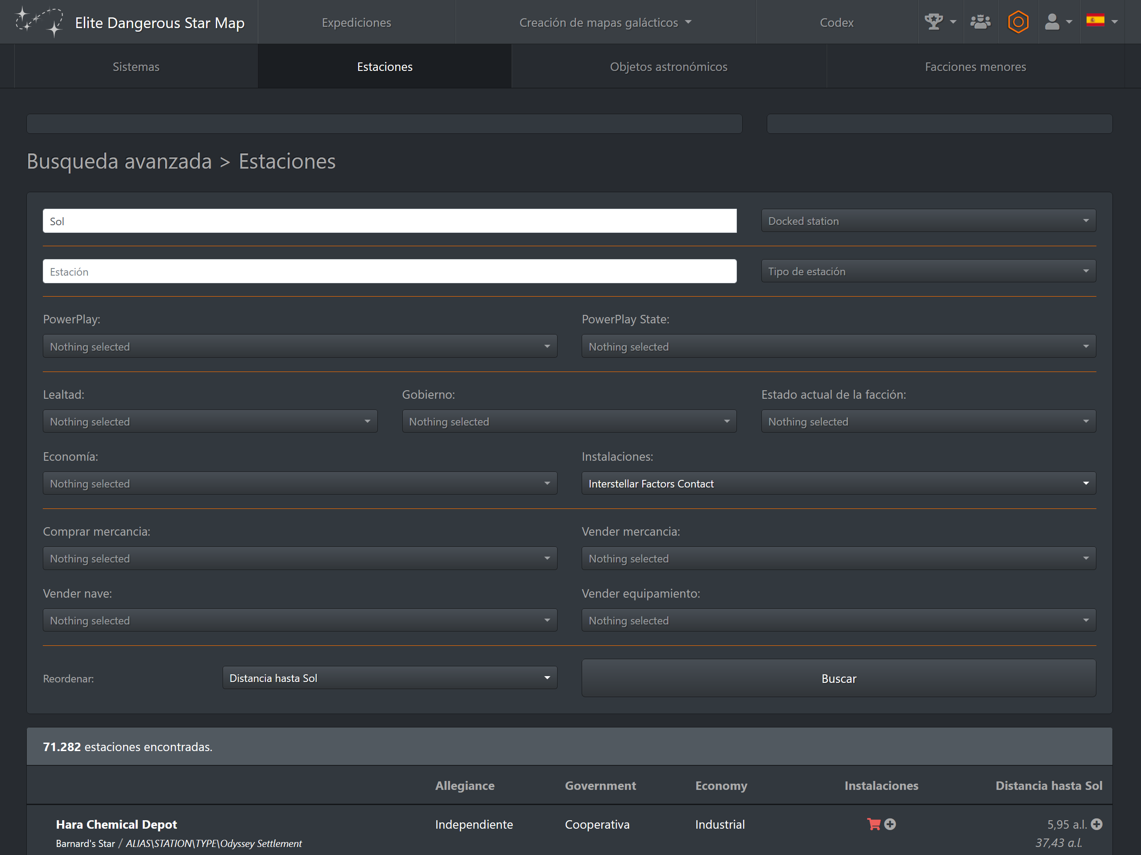Image resolution: width=1141 pixels, height=855 pixels.
Task: Open Reordenar dropdown set to Distancia hasta Sol
Action: click(389, 677)
